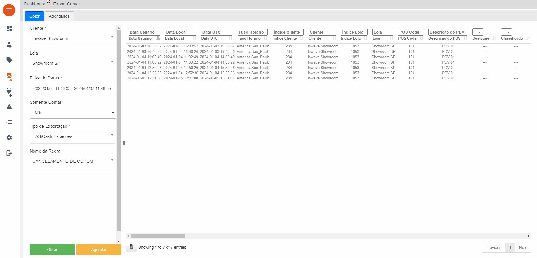Select row dated 2024-01-04 12:50:26

329,68
